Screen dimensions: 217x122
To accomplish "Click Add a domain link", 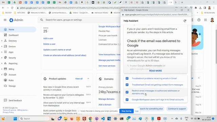I will pyautogui.click(x=105, y=105).
